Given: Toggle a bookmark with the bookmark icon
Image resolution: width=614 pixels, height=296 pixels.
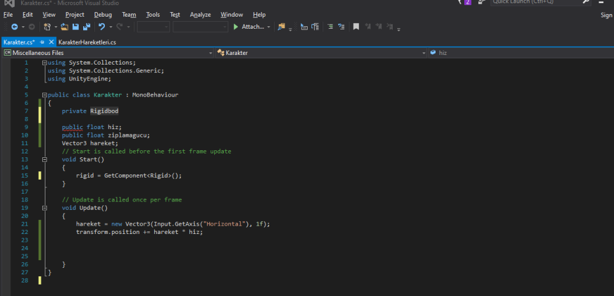Looking at the screenshot, I should coord(356,27).
